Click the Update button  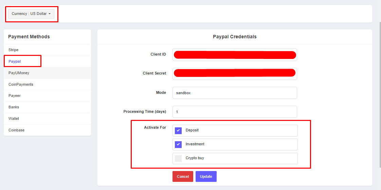click(x=206, y=176)
